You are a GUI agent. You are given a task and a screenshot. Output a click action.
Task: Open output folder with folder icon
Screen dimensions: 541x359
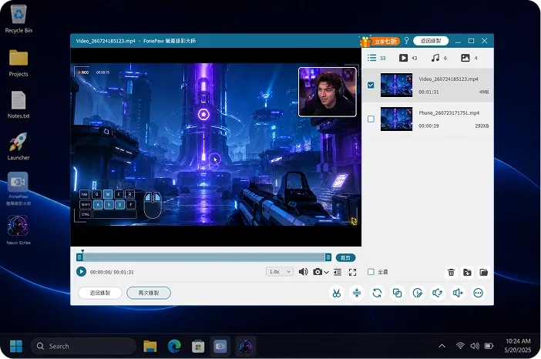click(483, 272)
